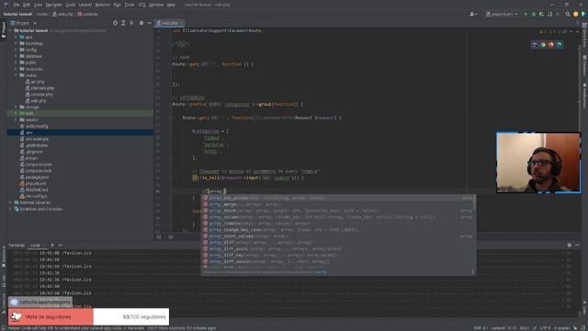This screenshot has width=588, height=331.
Task: Run the phpunit.xml configuration
Action: (x=526, y=14)
